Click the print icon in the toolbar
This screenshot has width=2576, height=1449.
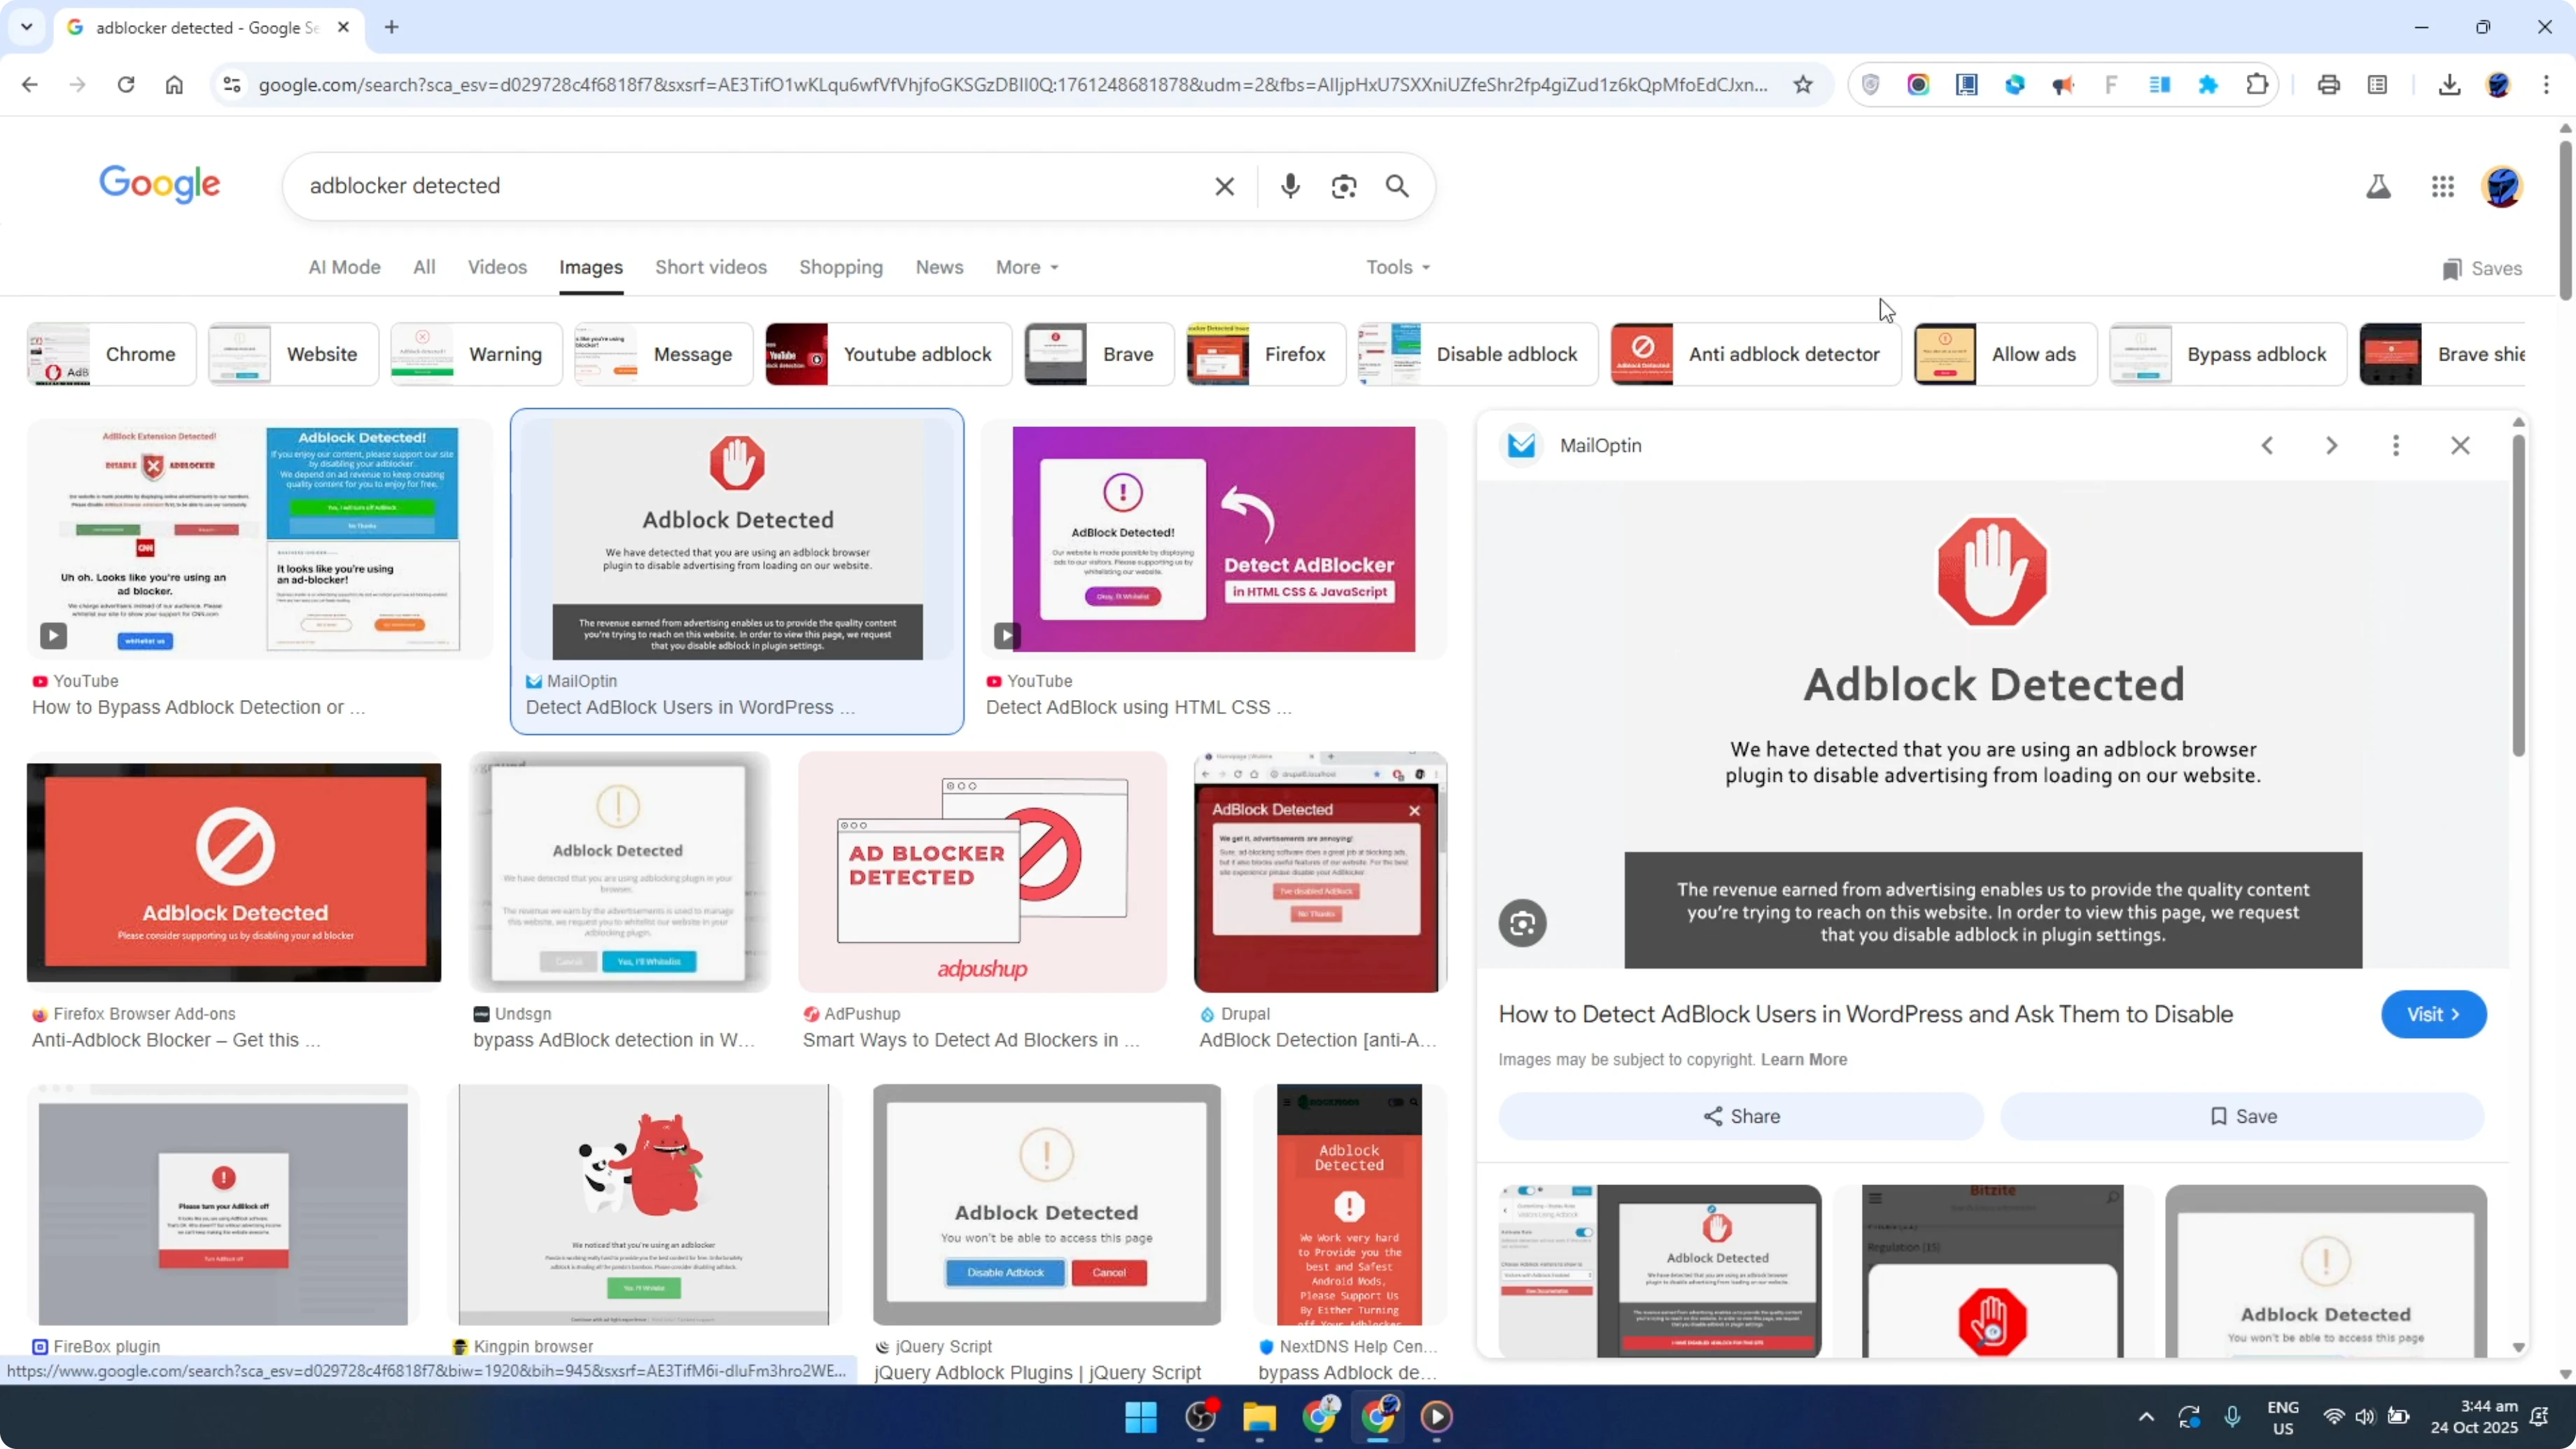(2329, 84)
